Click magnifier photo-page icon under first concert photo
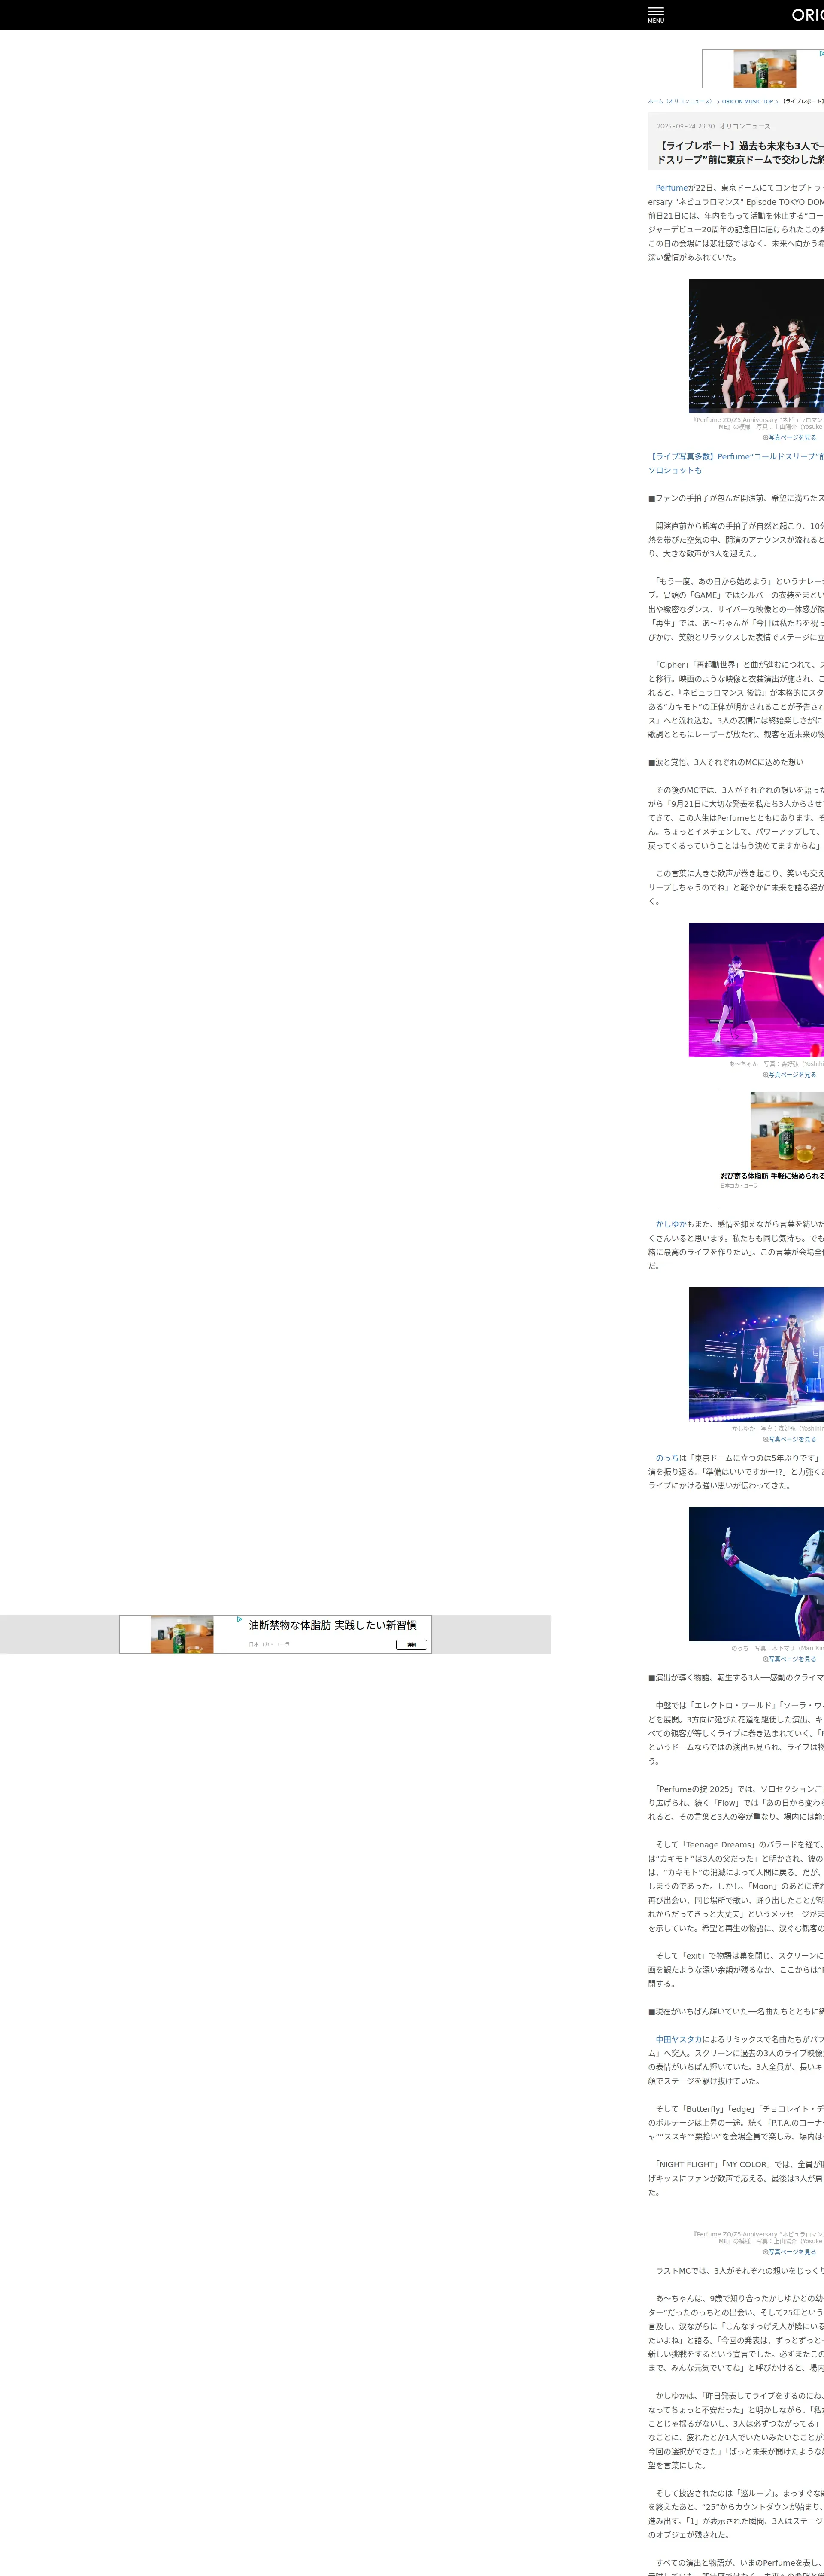Image resolution: width=824 pixels, height=2576 pixels. (x=766, y=438)
